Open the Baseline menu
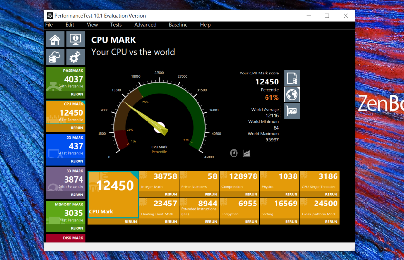Image resolution: width=404 pixels, height=260 pixels. click(178, 25)
